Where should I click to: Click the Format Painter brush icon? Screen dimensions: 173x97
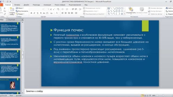click(x=5, y=14)
